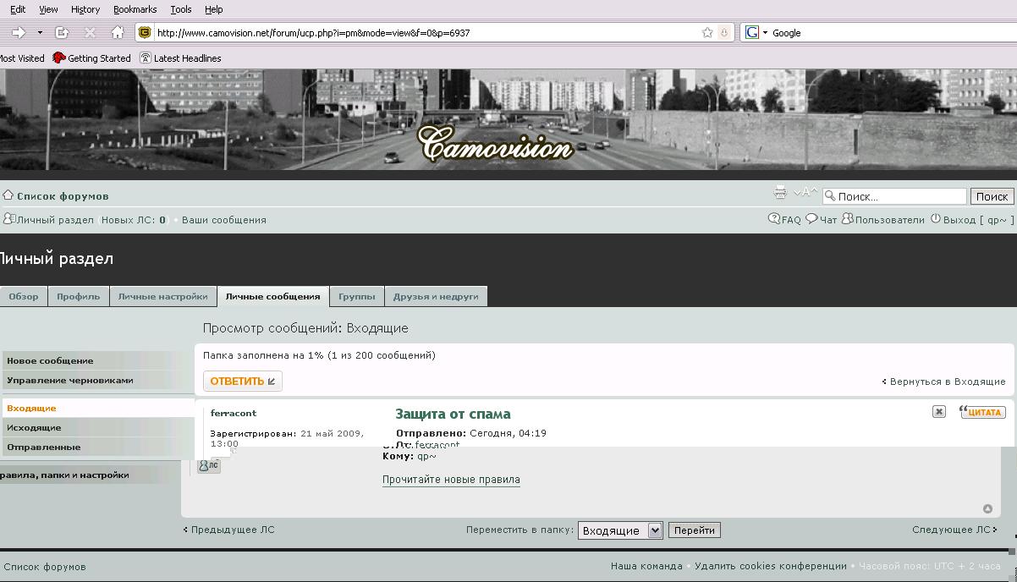
Task: Click the ЦИТАТА quote button
Action: (982, 412)
